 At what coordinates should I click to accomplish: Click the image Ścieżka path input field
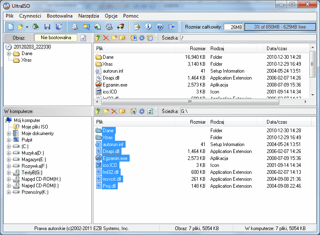pyautogui.click(x=247, y=38)
